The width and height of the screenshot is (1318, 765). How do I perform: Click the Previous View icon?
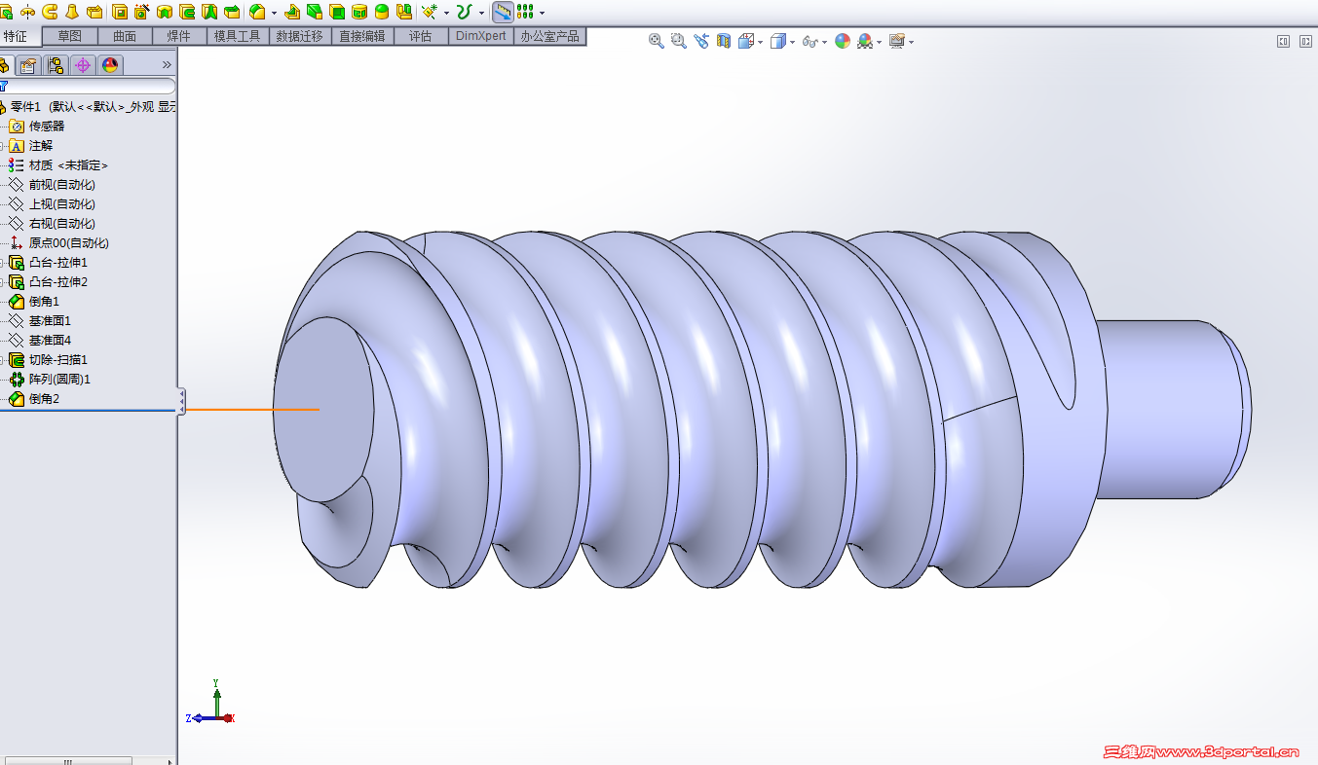tap(701, 41)
